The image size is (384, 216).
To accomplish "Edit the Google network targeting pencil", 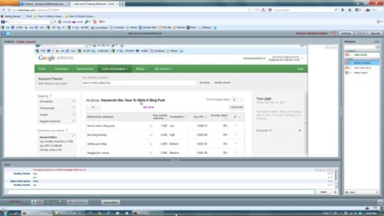I will (74, 115).
